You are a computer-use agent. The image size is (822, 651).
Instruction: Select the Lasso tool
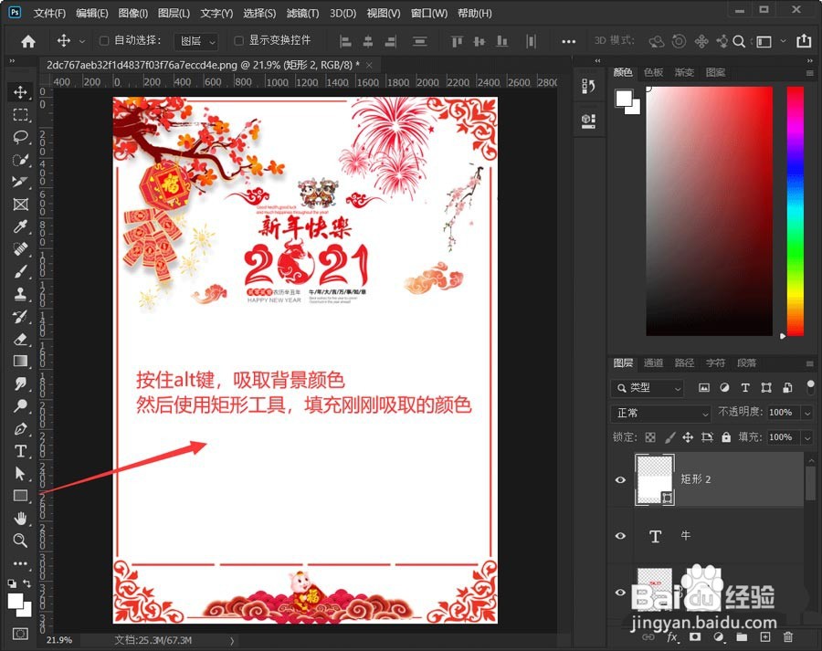pyautogui.click(x=20, y=137)
